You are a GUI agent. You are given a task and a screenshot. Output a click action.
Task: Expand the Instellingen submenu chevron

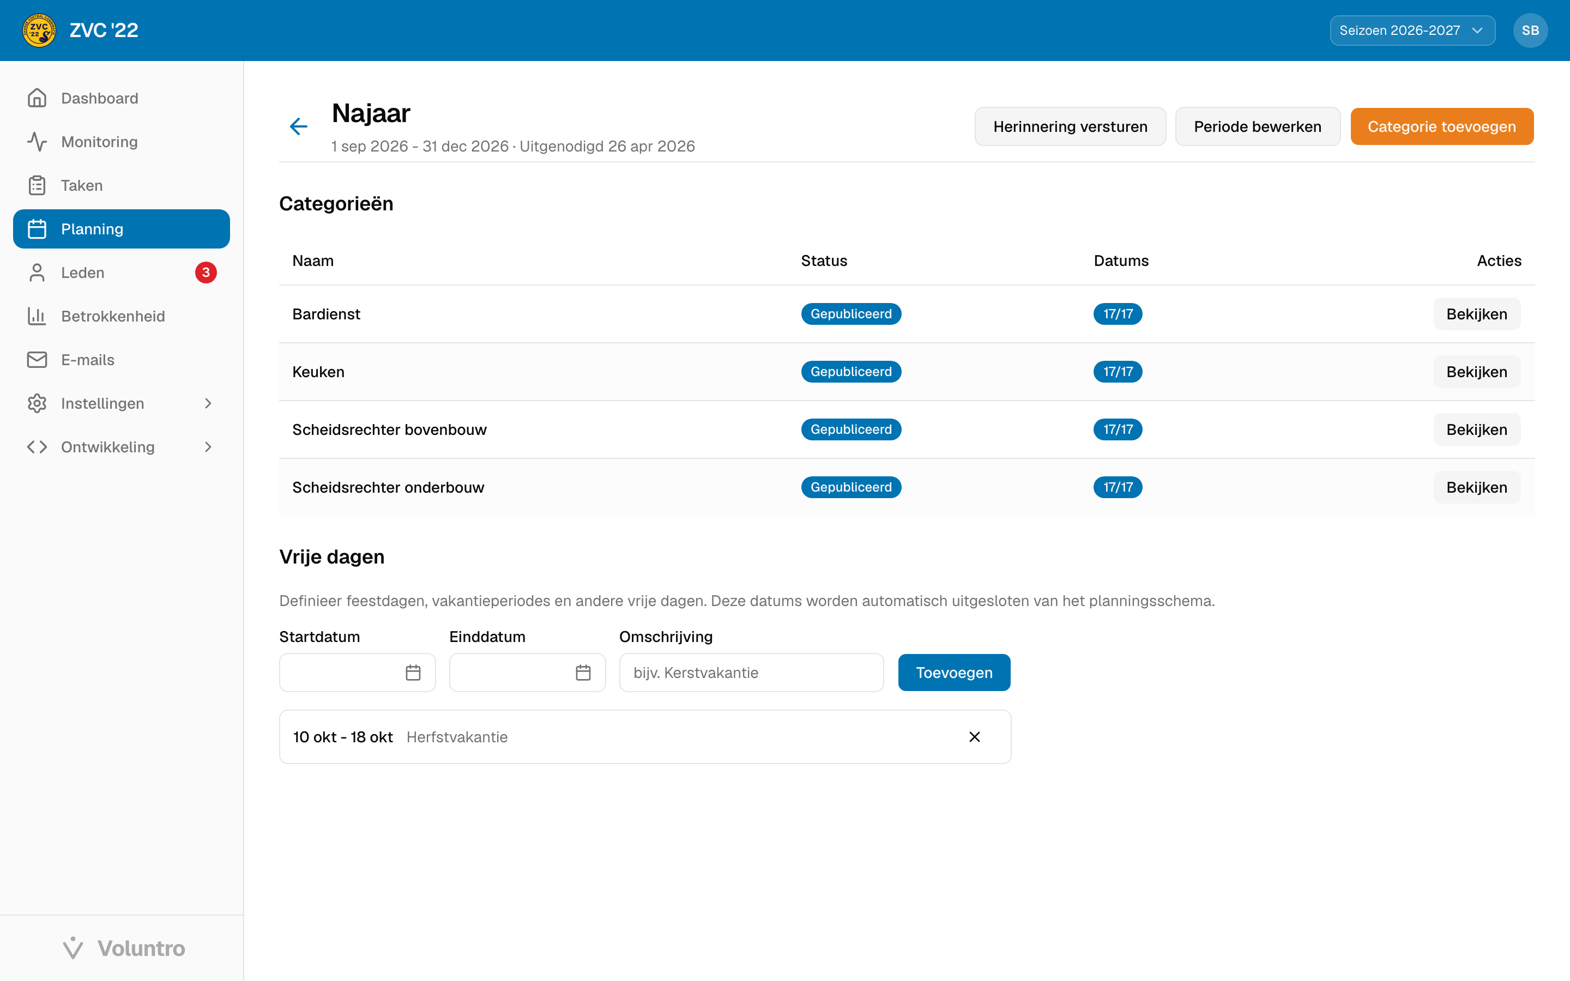pyautogui.click(x=208, y=403)
